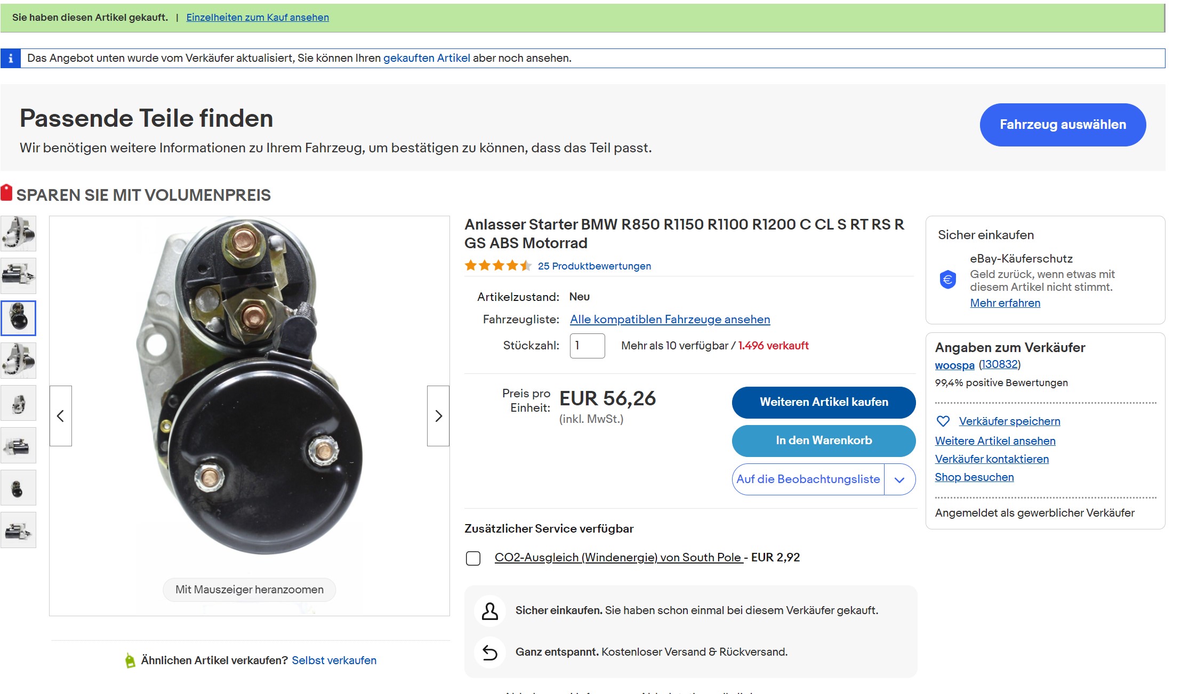
Task: Click the previous image arrow
Action: coord(61,416)
